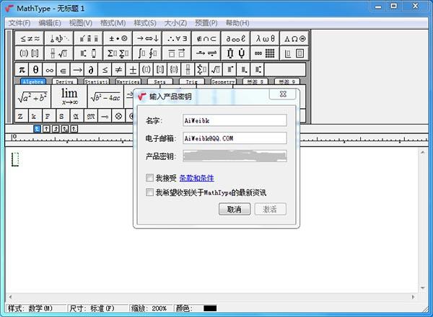Click the 取消 cancel button

tap(235, 209)
